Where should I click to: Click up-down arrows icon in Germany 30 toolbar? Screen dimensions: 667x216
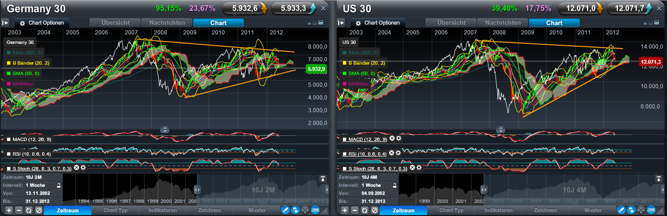pos(295,210)
